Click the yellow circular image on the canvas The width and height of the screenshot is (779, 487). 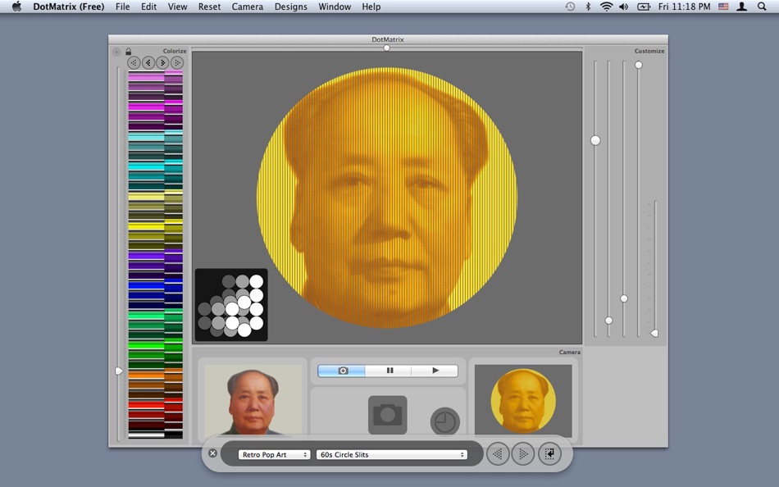(x=387, y=198)
